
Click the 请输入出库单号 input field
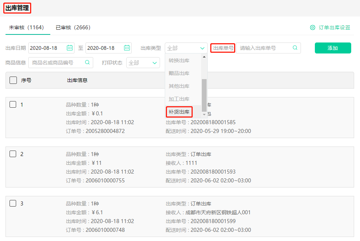click(x=264, y=48)
